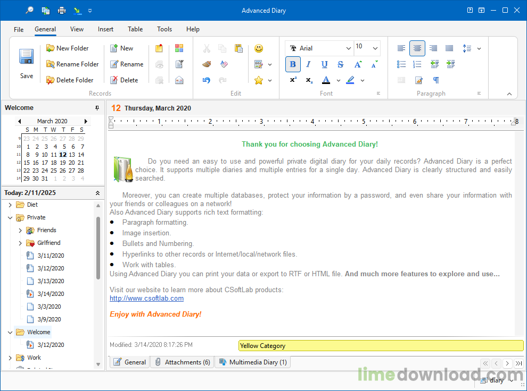Click the subscript x₂ icon

309,80
